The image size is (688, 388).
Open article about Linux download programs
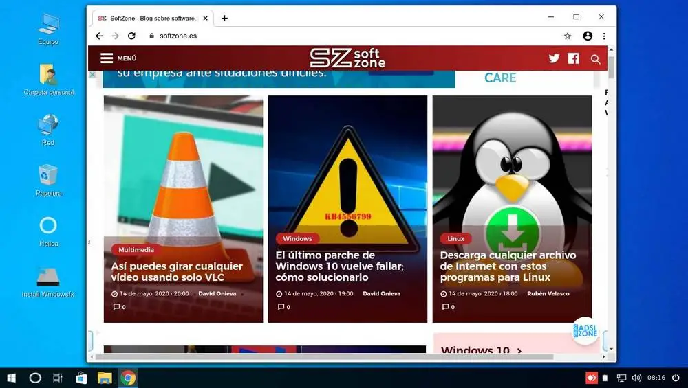(x=508, y=266)
